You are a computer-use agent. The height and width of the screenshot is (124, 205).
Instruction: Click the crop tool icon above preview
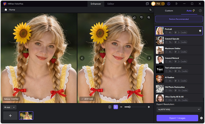[x=150, y=10]
